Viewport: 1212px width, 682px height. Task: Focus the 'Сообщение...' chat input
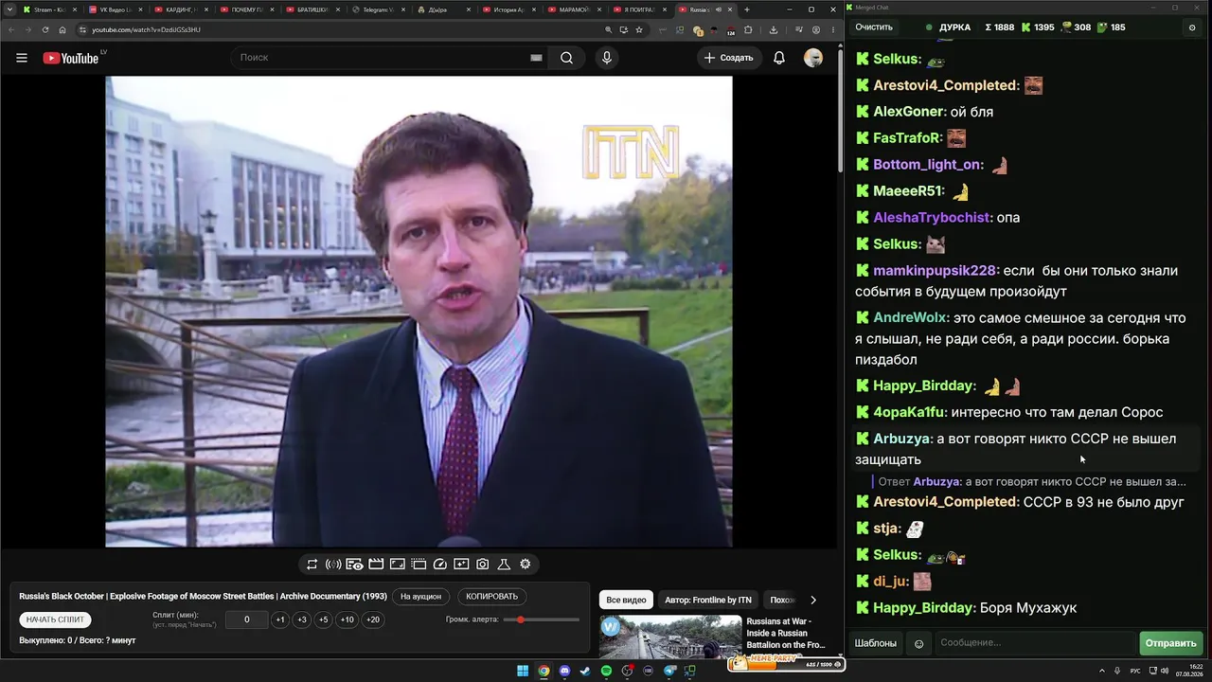[1034, 643]
